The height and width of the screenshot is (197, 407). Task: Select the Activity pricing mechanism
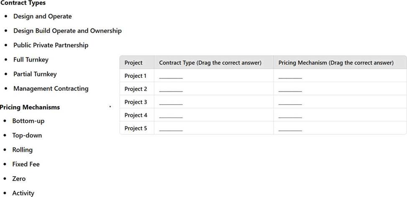point(23,193)
